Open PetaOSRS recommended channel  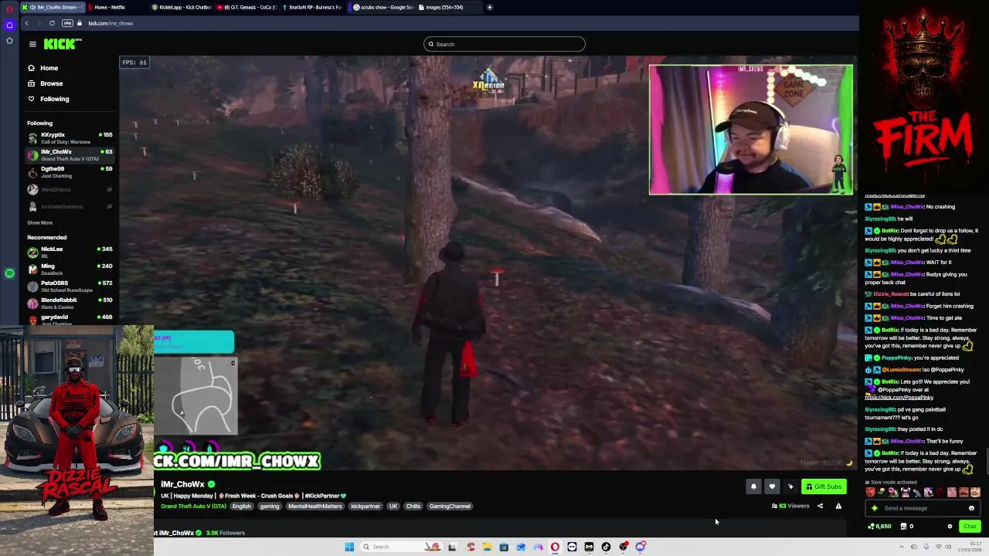click(70, 286)
